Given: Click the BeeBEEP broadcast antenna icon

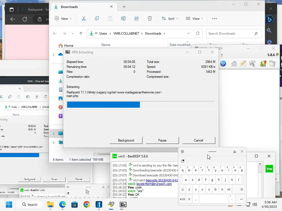Looking at the screenshot, I should point(223,63).
